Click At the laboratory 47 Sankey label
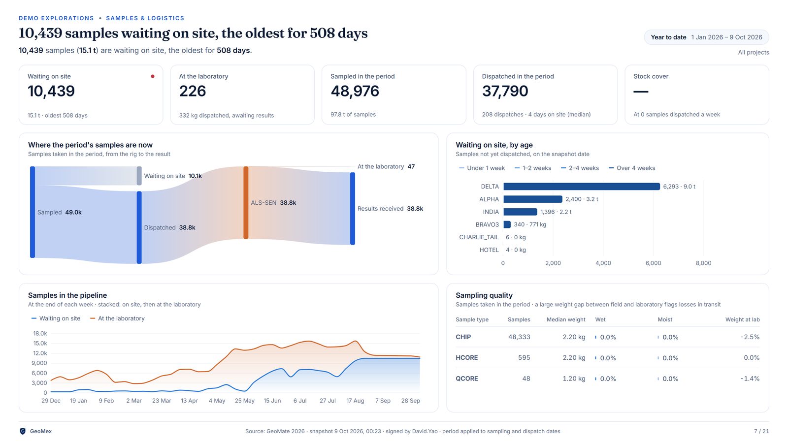This screenshot has height=443, width=788. click(386, 167)
